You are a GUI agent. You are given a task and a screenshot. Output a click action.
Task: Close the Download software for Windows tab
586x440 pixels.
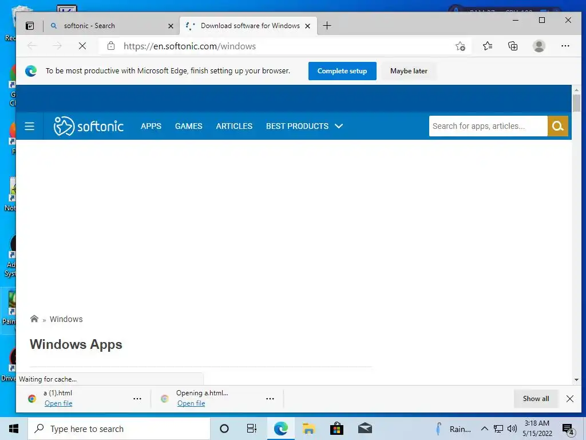[x=307, y=26]
